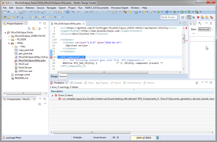The width and height of the screenshot is (217, 142).
Task: Expand the MCuOnEclipse_CMSIS-PACKS folder
Action: click(x=9, y=36)
